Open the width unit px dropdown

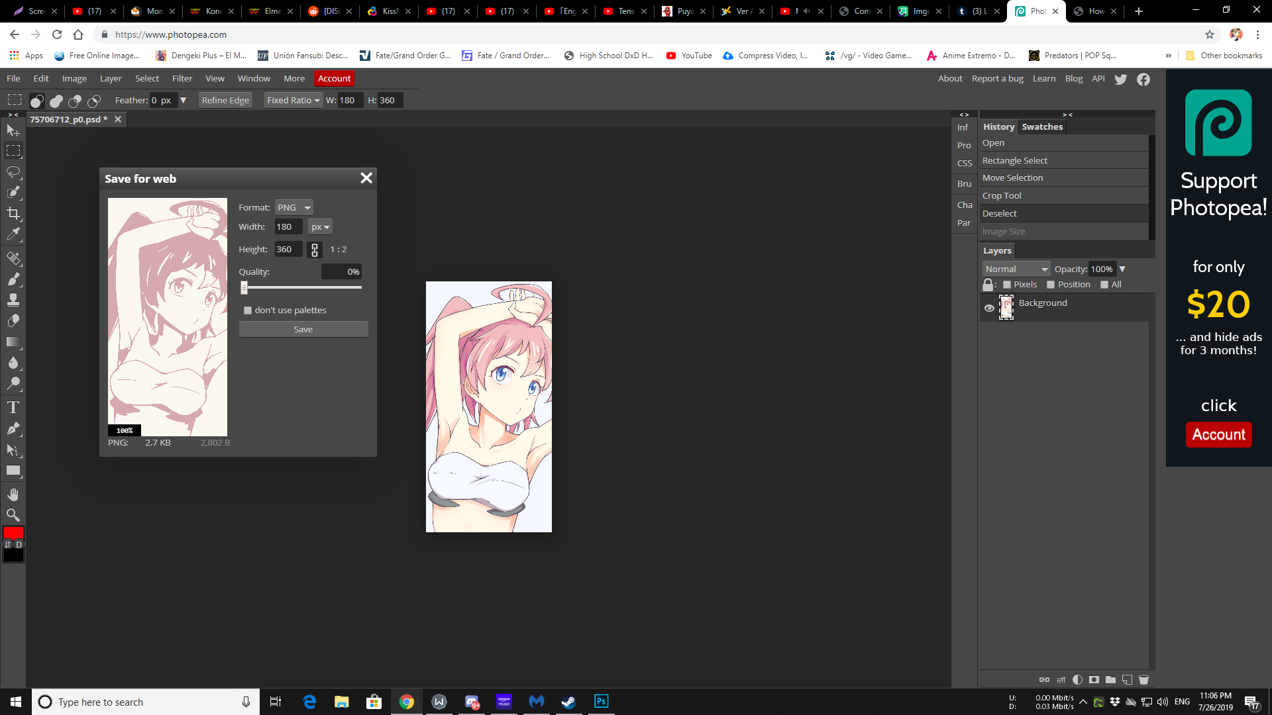(320, 226)
